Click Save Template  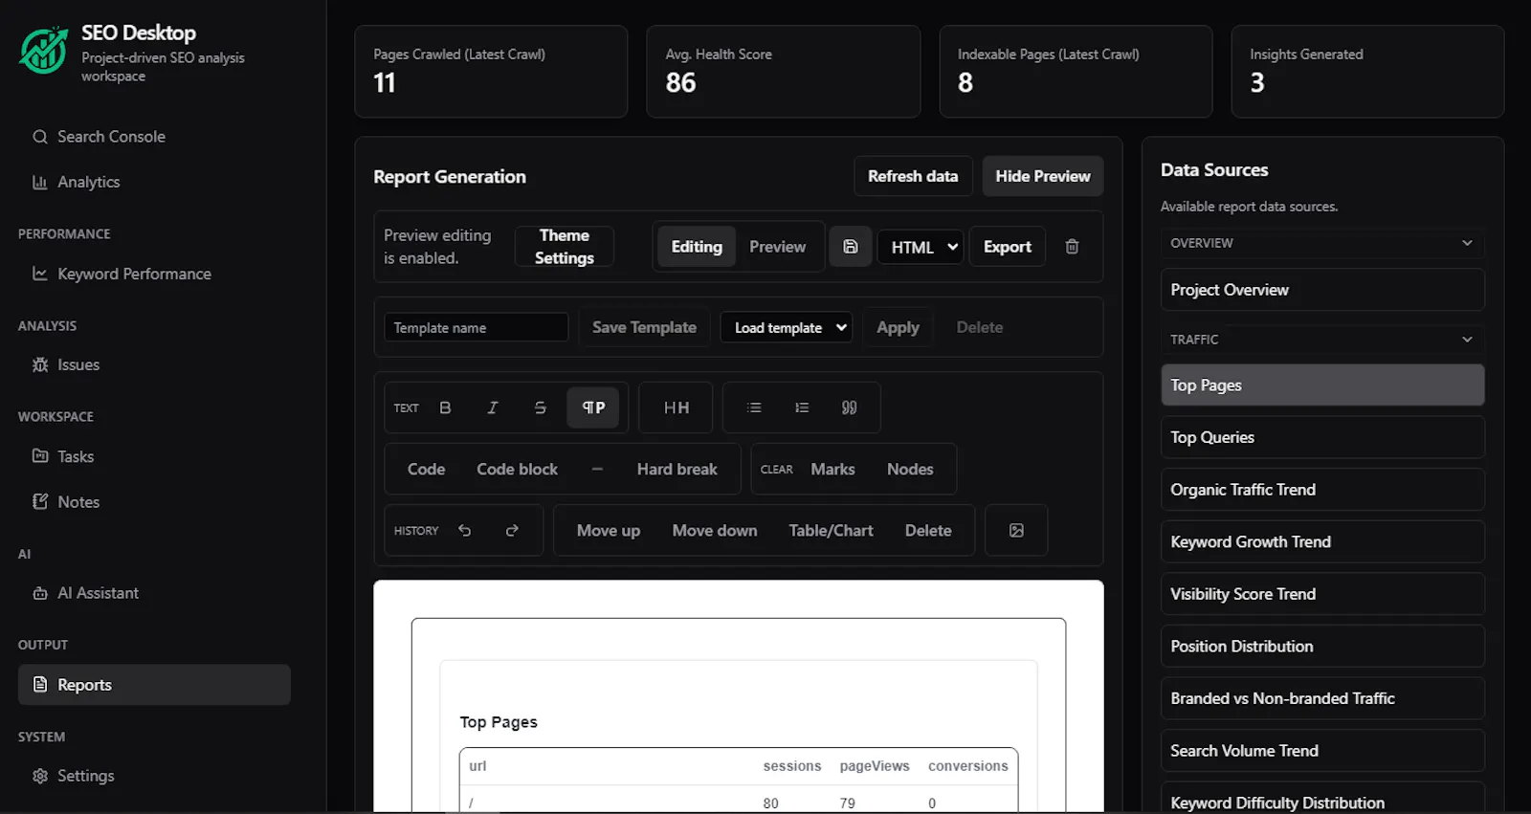point(644,327)
